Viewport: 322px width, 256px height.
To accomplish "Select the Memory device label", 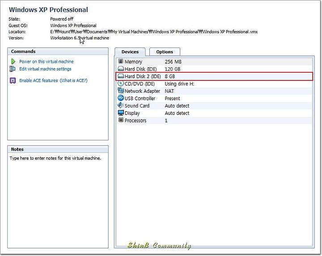I will [x=133, y=62].
